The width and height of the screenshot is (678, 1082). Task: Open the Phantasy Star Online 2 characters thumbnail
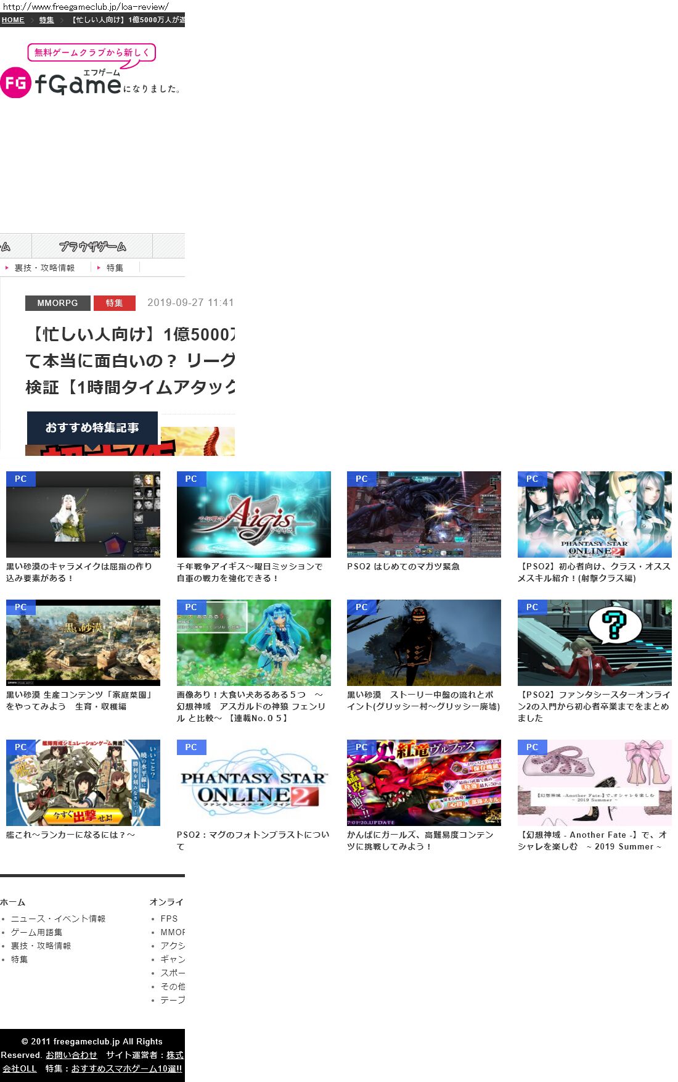click(x=595, y=514)
